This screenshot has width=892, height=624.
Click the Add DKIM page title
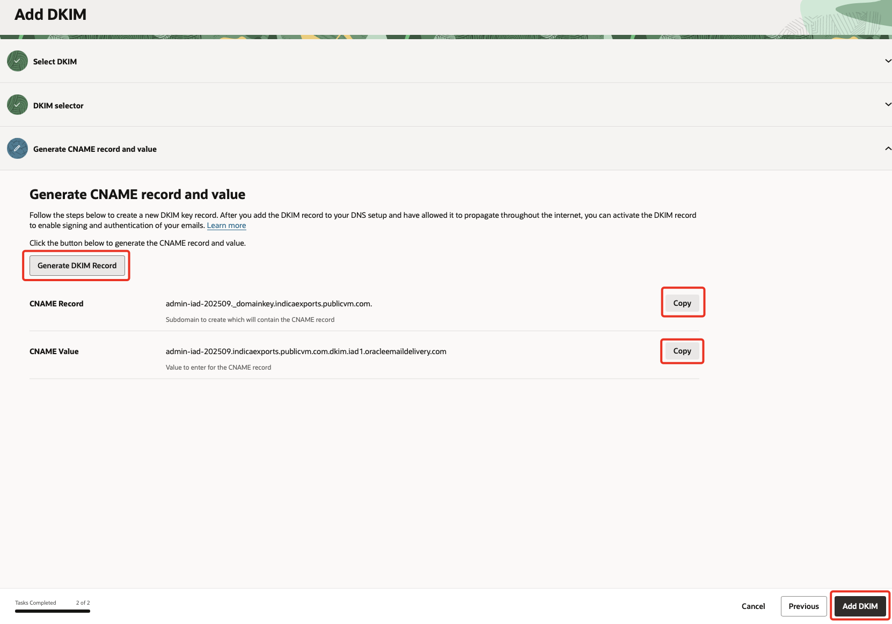coord(49,14)
